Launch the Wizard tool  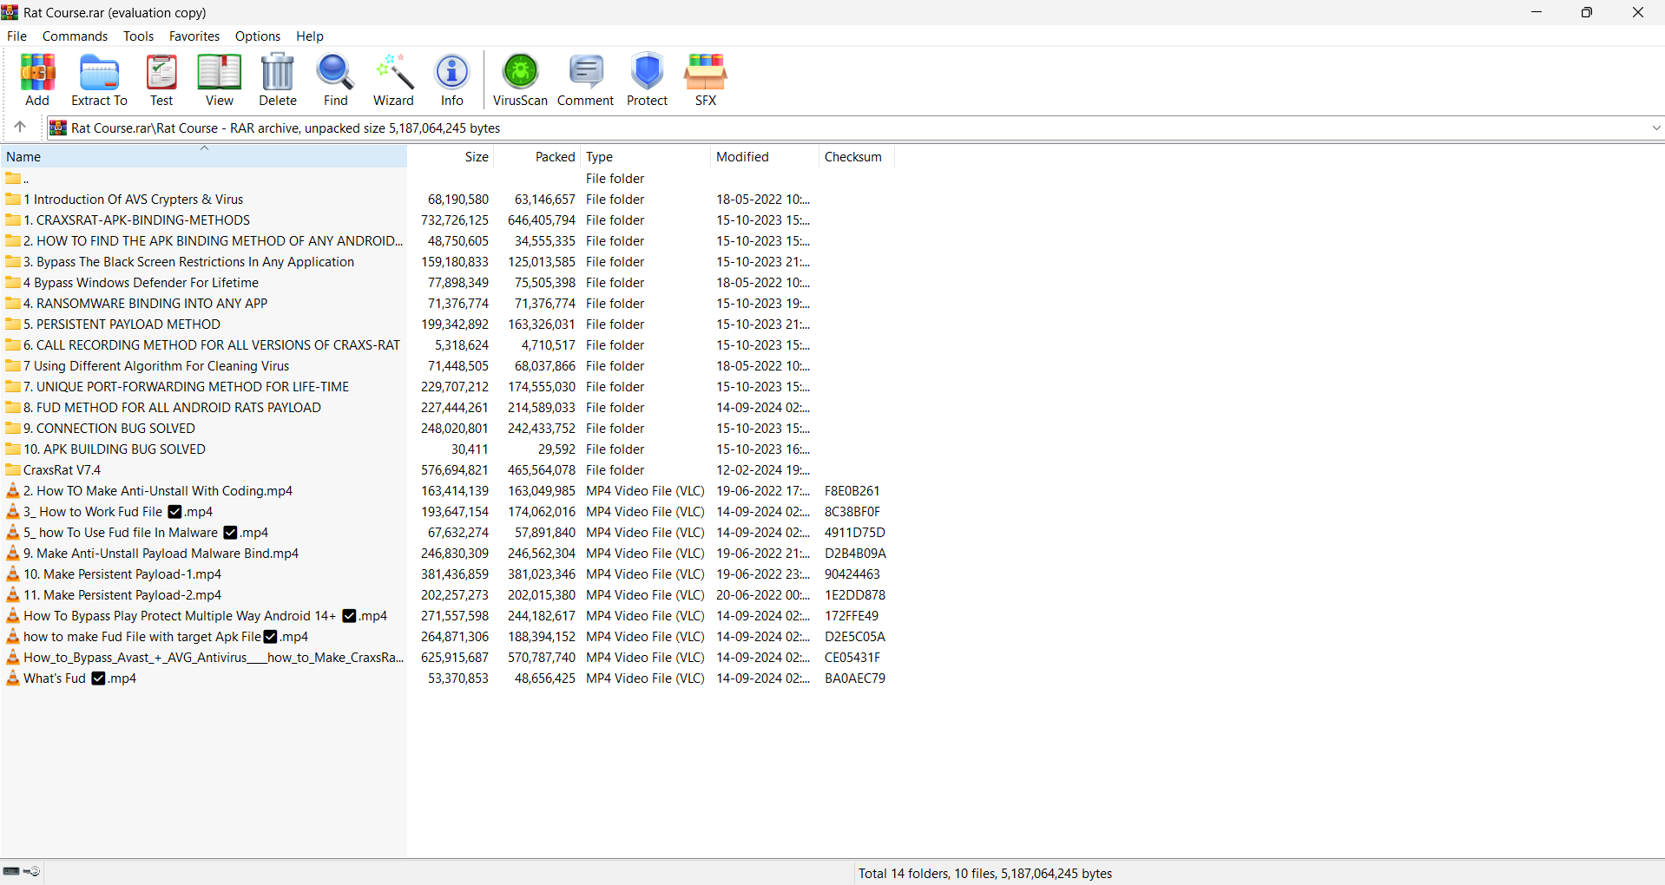[393, 80]
